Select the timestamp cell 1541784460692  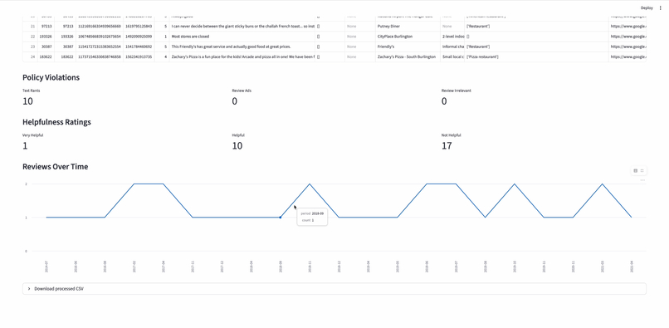[139, 47]
